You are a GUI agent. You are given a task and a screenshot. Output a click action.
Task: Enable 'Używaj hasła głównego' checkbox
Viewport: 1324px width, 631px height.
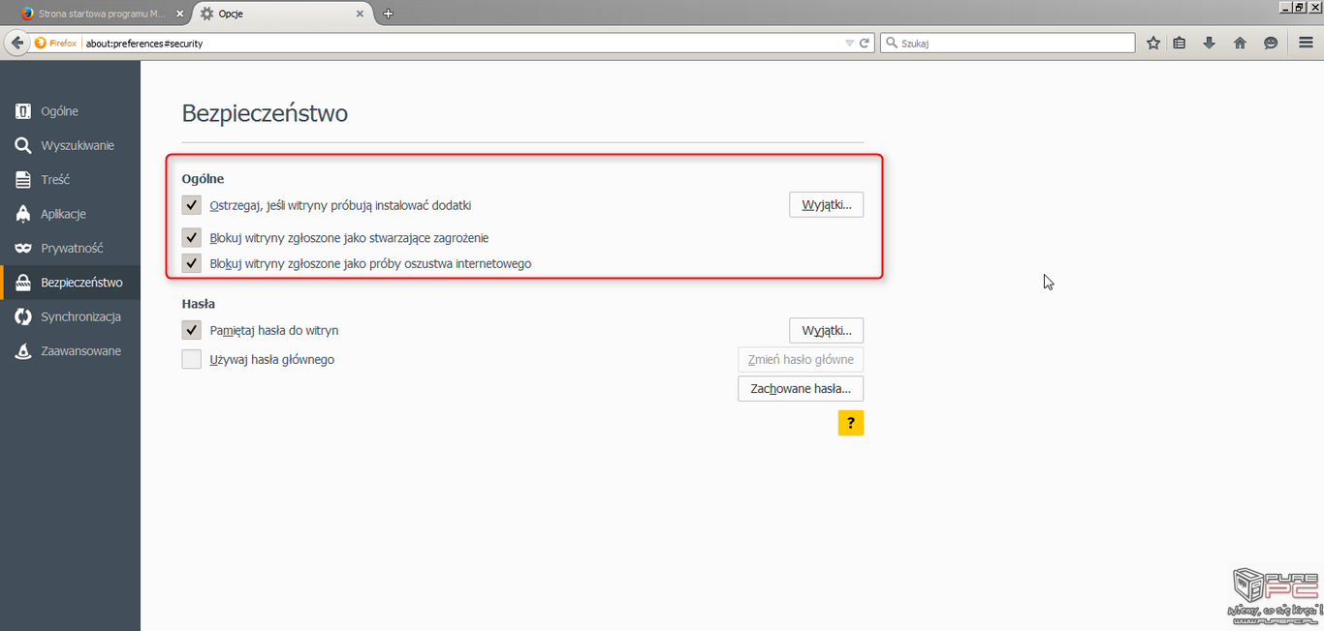pos(192,359)
